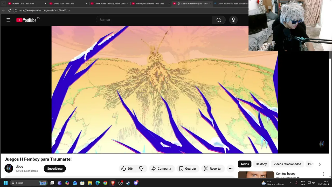The width and height of the screenshot is (332, 187).
Task: Subscribe with the Suscribirse button
Action: point(55,169)
